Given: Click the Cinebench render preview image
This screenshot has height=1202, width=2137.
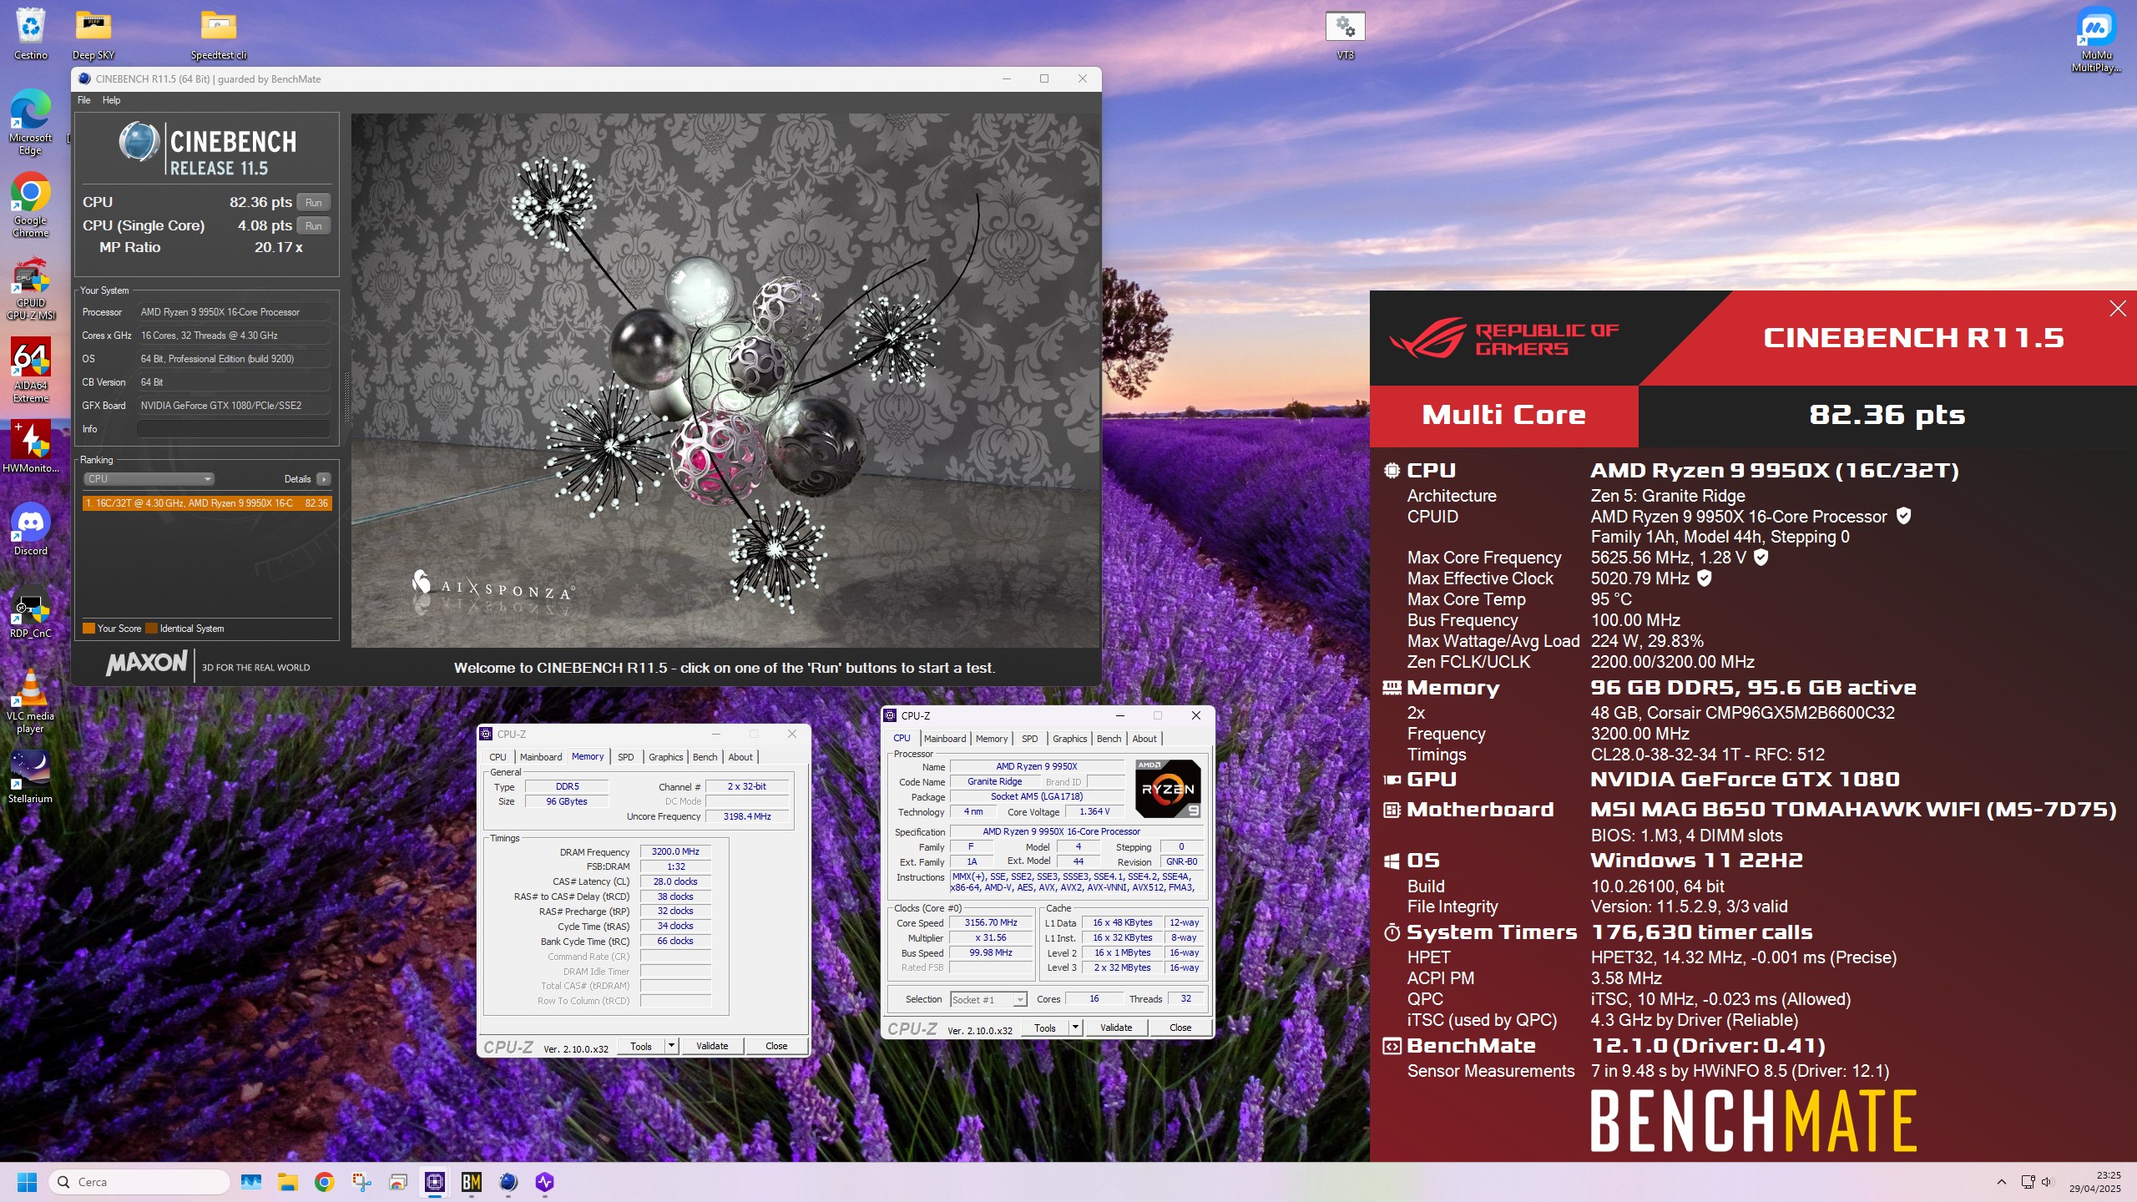Looking at the screenshot, I should coord(725,381).
